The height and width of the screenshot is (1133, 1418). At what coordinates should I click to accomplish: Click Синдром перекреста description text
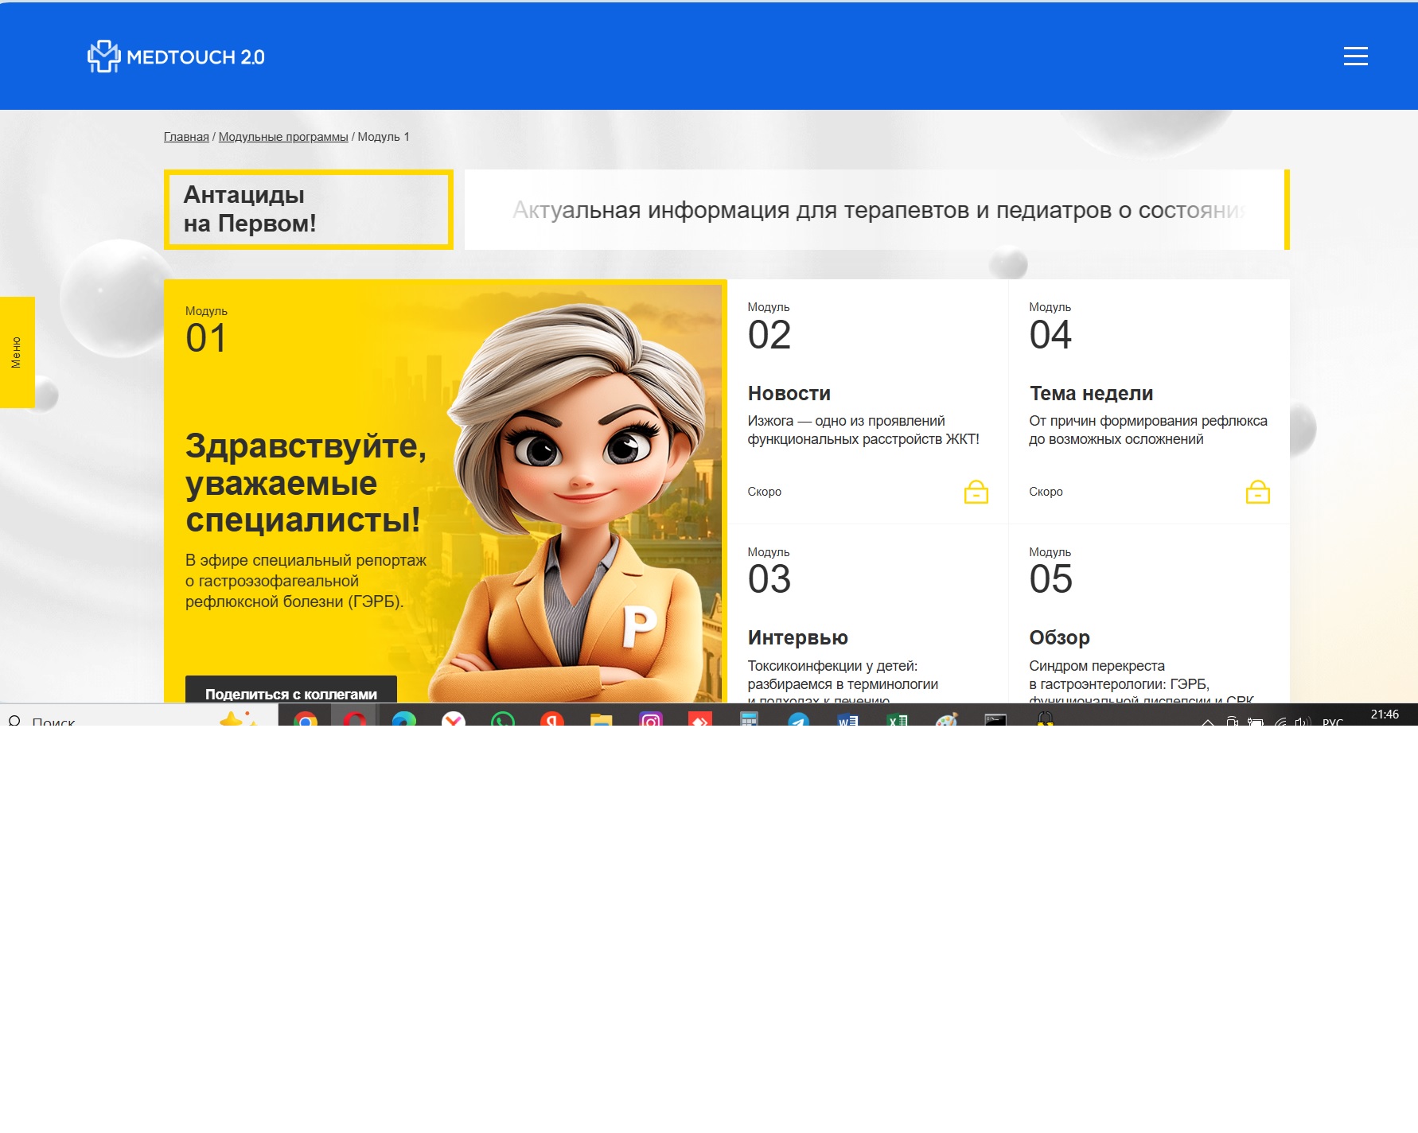pyautogui.click(x=1141, y=683)
